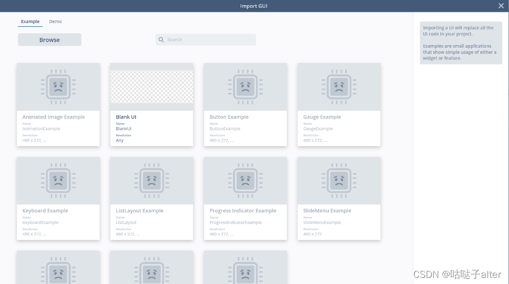Screen dimensions: 509x284
Task: Select the Animated Image Example thumbnail icon
Action: coord(58,87)
